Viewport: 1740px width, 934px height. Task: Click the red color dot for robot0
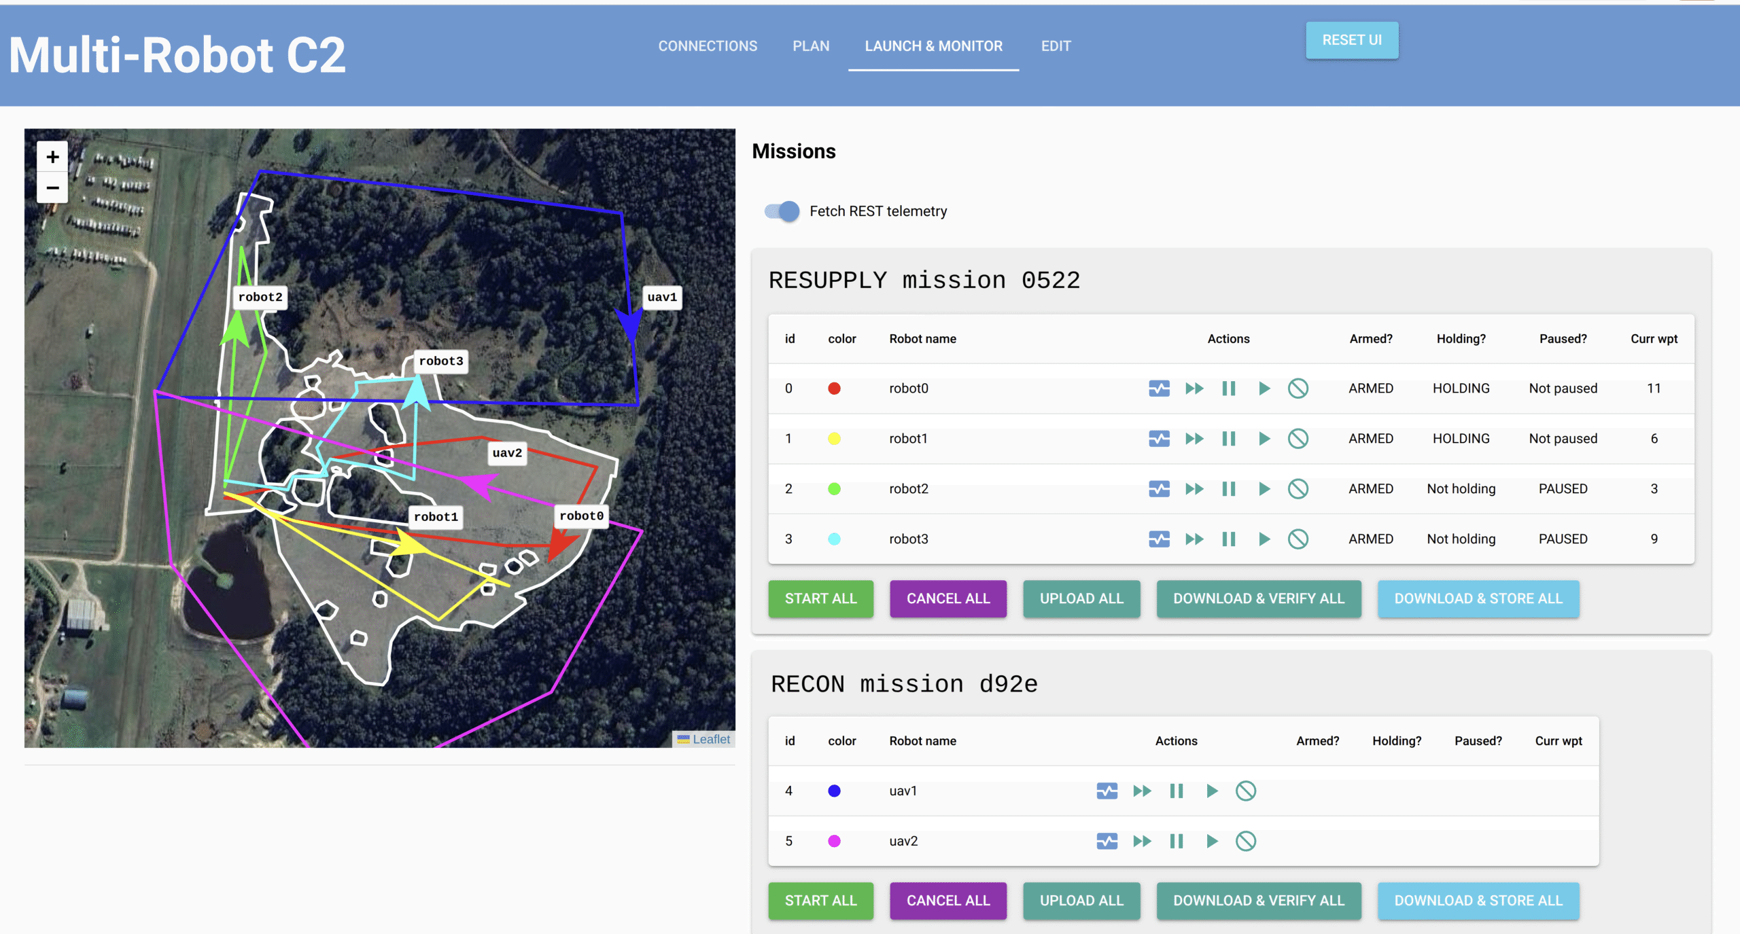[834, 389]
